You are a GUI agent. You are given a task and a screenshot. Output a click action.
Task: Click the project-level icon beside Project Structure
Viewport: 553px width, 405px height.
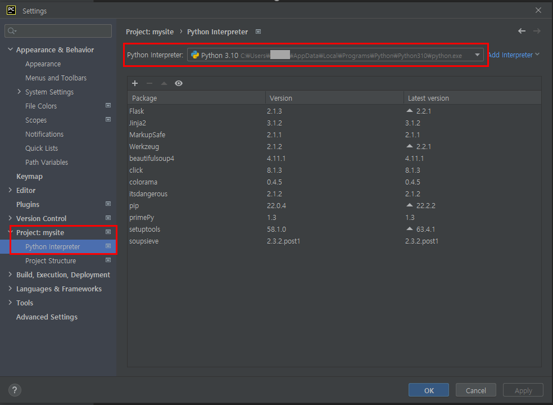tap(108, 260)
